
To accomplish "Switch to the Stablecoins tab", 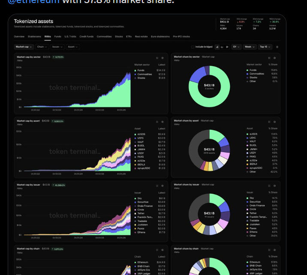I will [x=34, y=37].
